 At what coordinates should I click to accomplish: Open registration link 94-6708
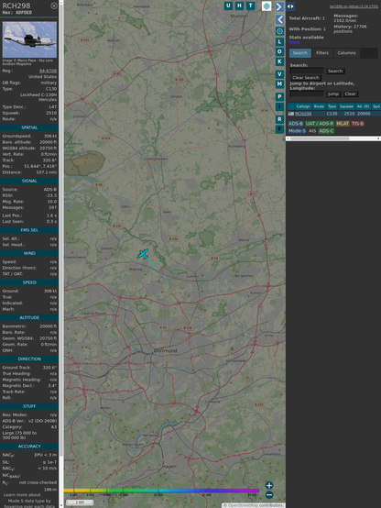click(48, 71)
